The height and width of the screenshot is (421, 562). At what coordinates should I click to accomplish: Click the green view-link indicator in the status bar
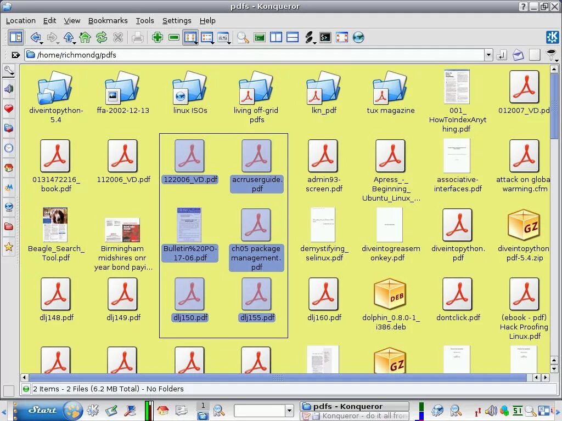(26, 389)
